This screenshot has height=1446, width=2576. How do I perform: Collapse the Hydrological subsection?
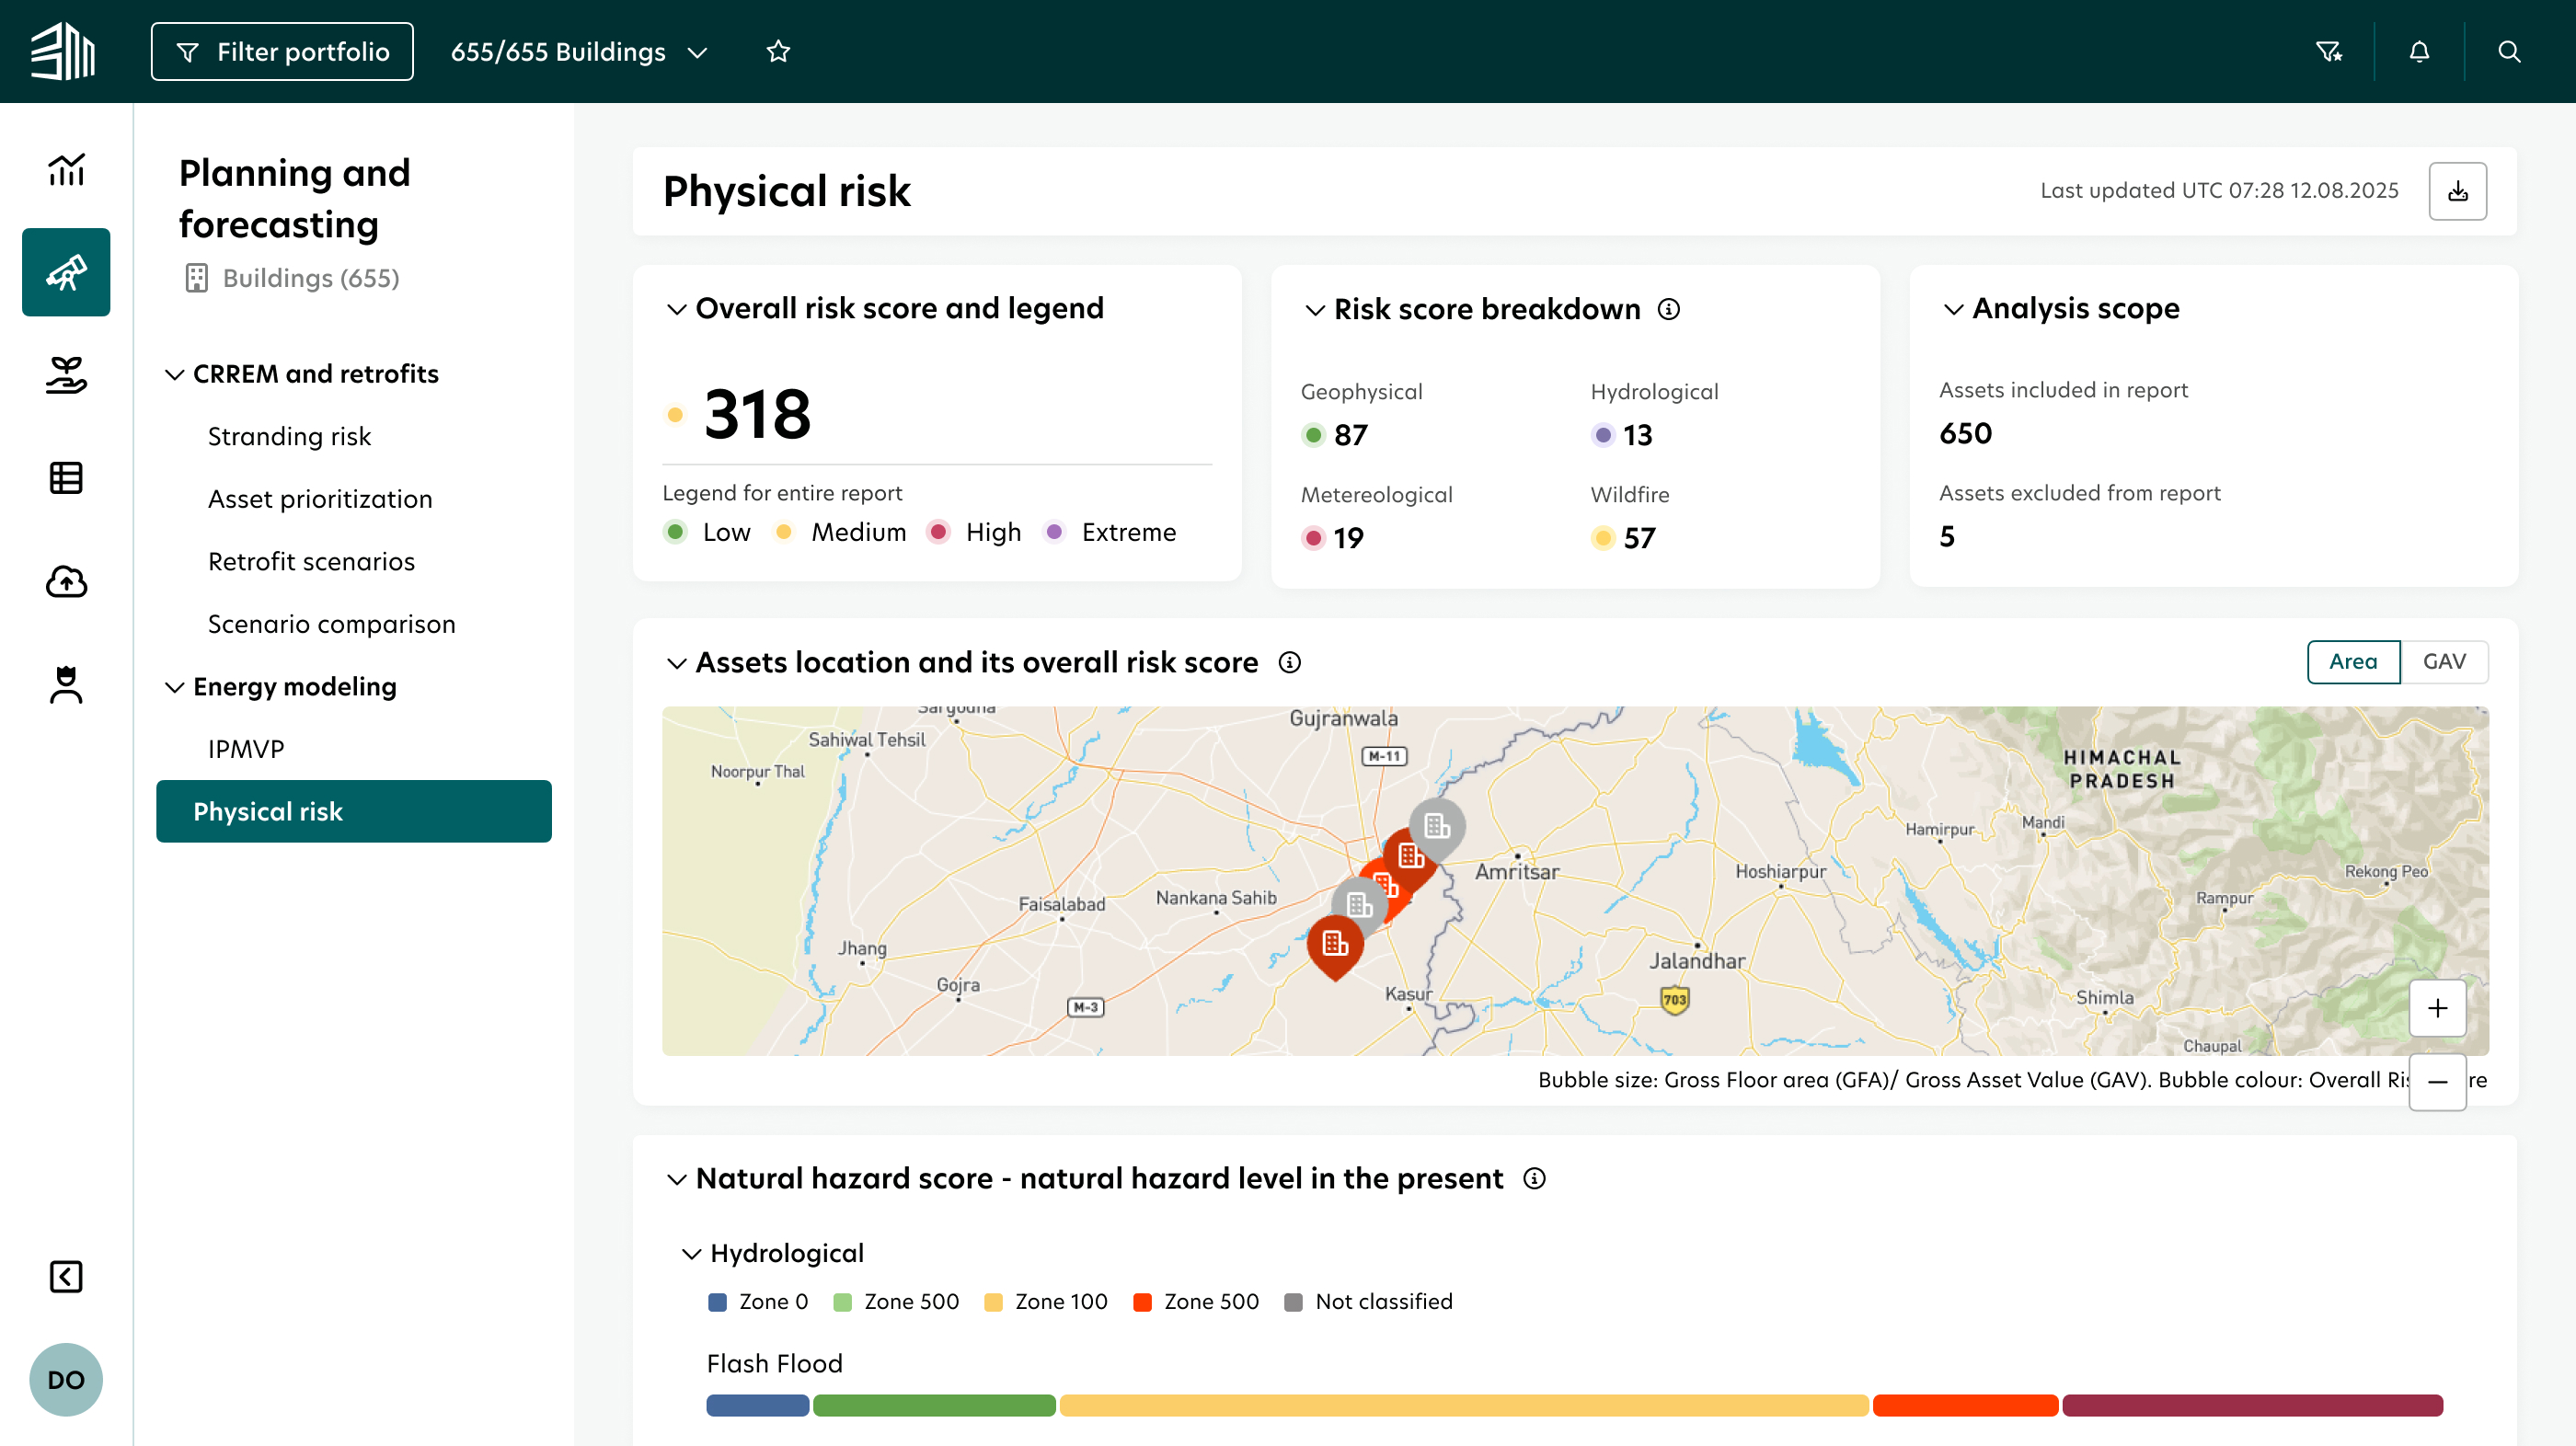(x=691, y=1254)
